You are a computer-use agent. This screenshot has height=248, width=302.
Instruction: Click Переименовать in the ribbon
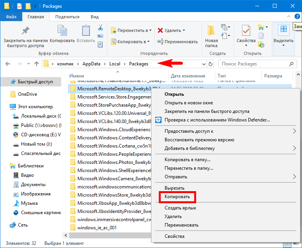click(177, 42)
